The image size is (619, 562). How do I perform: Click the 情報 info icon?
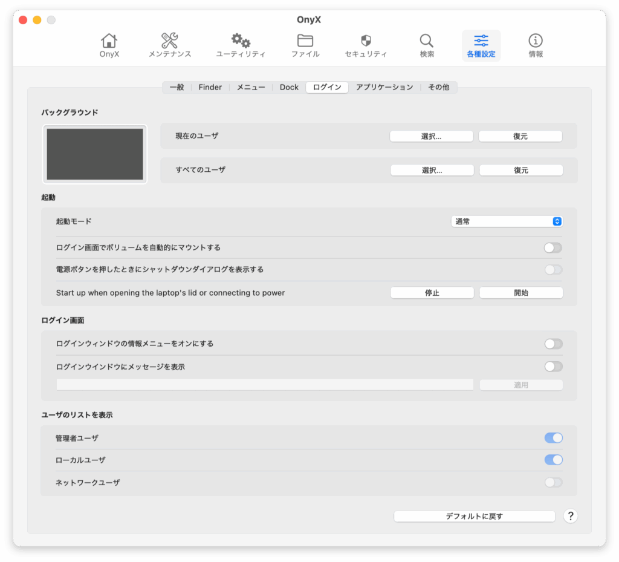click(536, 41)
